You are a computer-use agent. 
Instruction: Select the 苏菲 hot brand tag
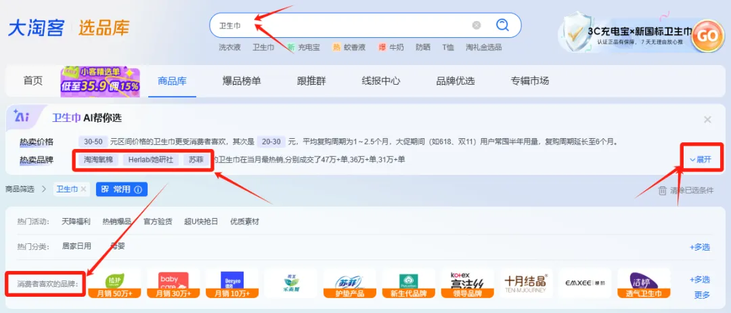(x=196, y=159)
